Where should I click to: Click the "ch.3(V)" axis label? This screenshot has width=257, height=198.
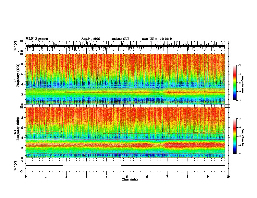16,166
